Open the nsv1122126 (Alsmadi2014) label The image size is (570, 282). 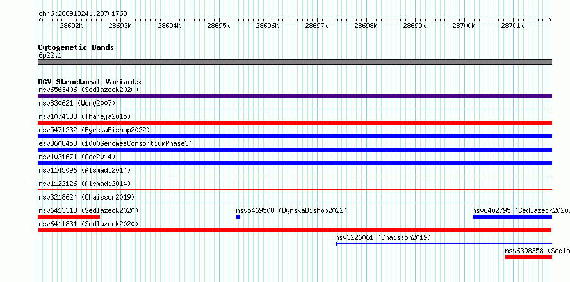[85, 184]
